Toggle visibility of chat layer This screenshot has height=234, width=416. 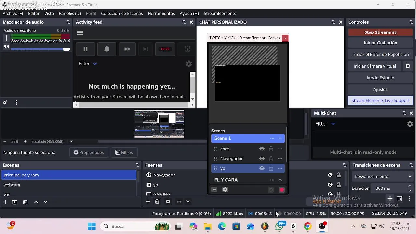pyautogui.click(x=262, y=149)
